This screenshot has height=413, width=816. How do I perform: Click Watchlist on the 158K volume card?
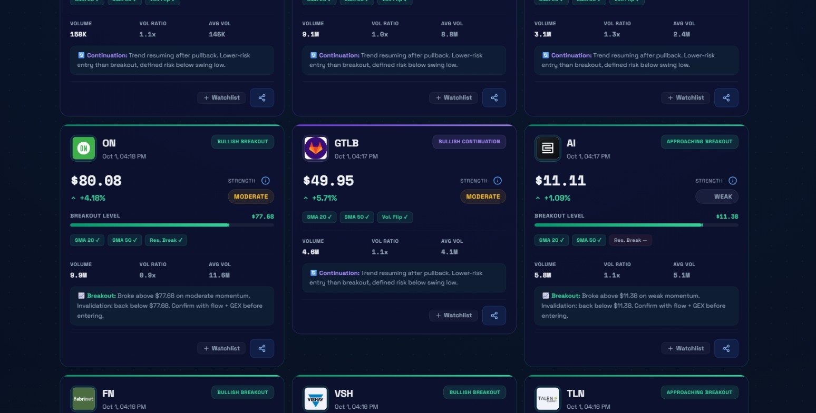(x=221, y=97)
